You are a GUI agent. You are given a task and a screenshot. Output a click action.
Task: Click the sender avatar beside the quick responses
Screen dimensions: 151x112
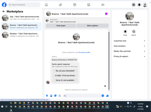point(48,82)
